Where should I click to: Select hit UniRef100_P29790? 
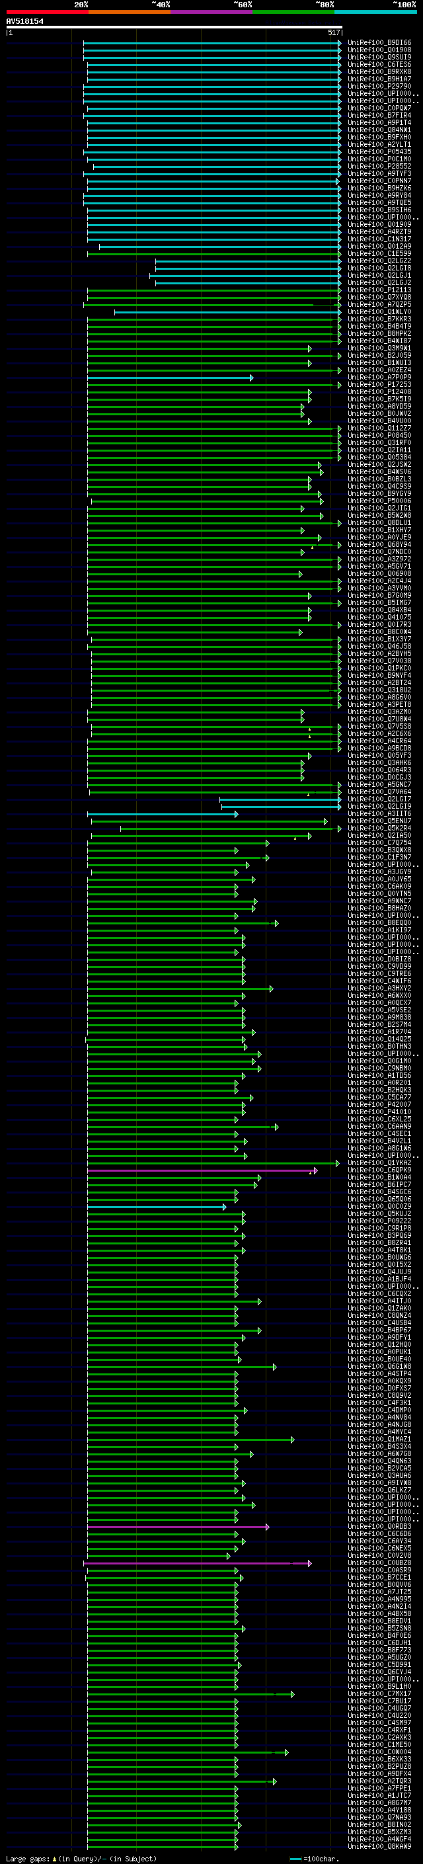pos(379,87)
